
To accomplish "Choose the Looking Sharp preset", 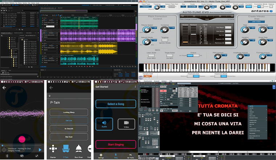I will point(69,112).
